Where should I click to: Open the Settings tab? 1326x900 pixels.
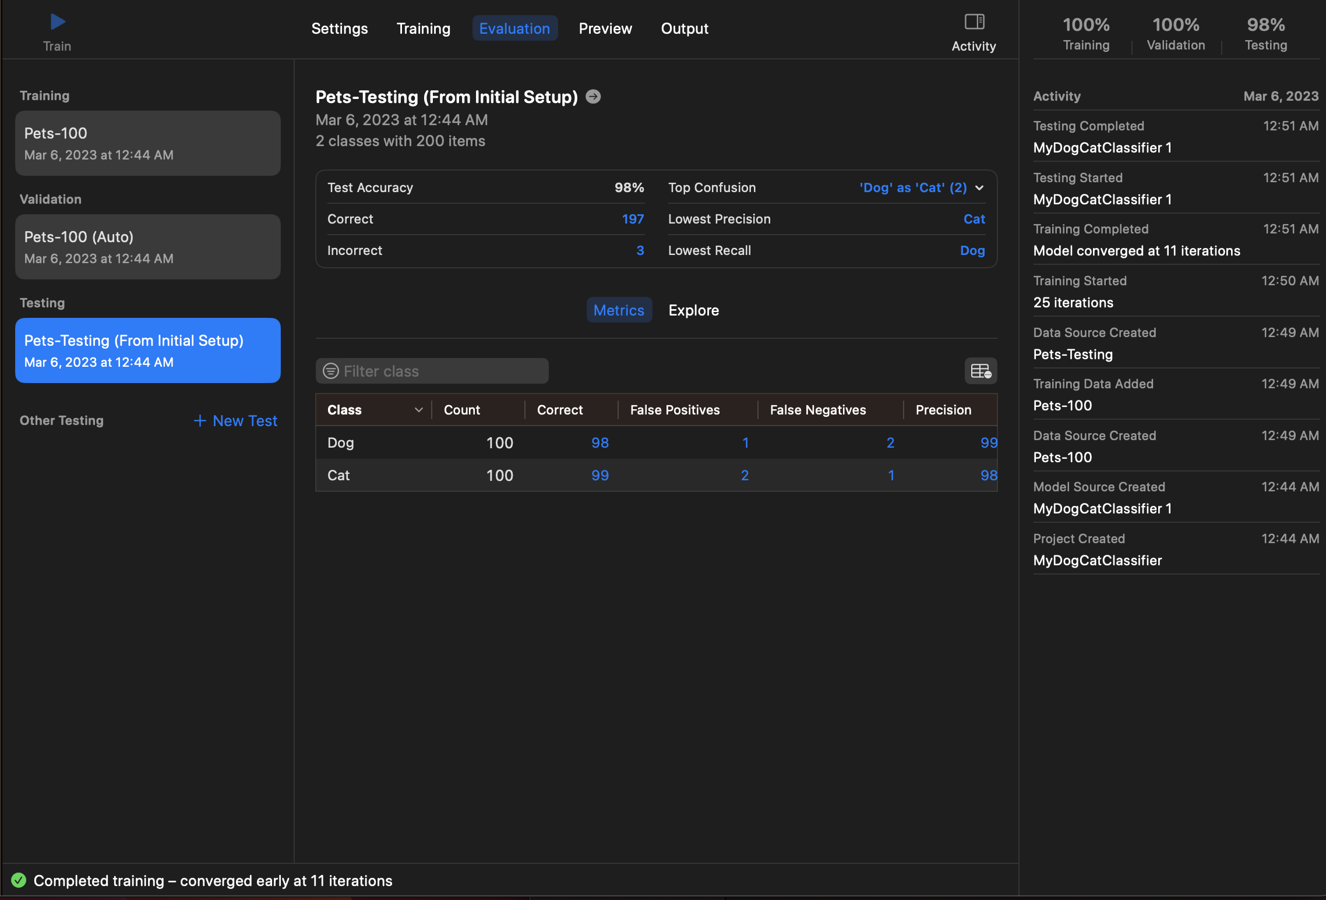coord(339,29)
